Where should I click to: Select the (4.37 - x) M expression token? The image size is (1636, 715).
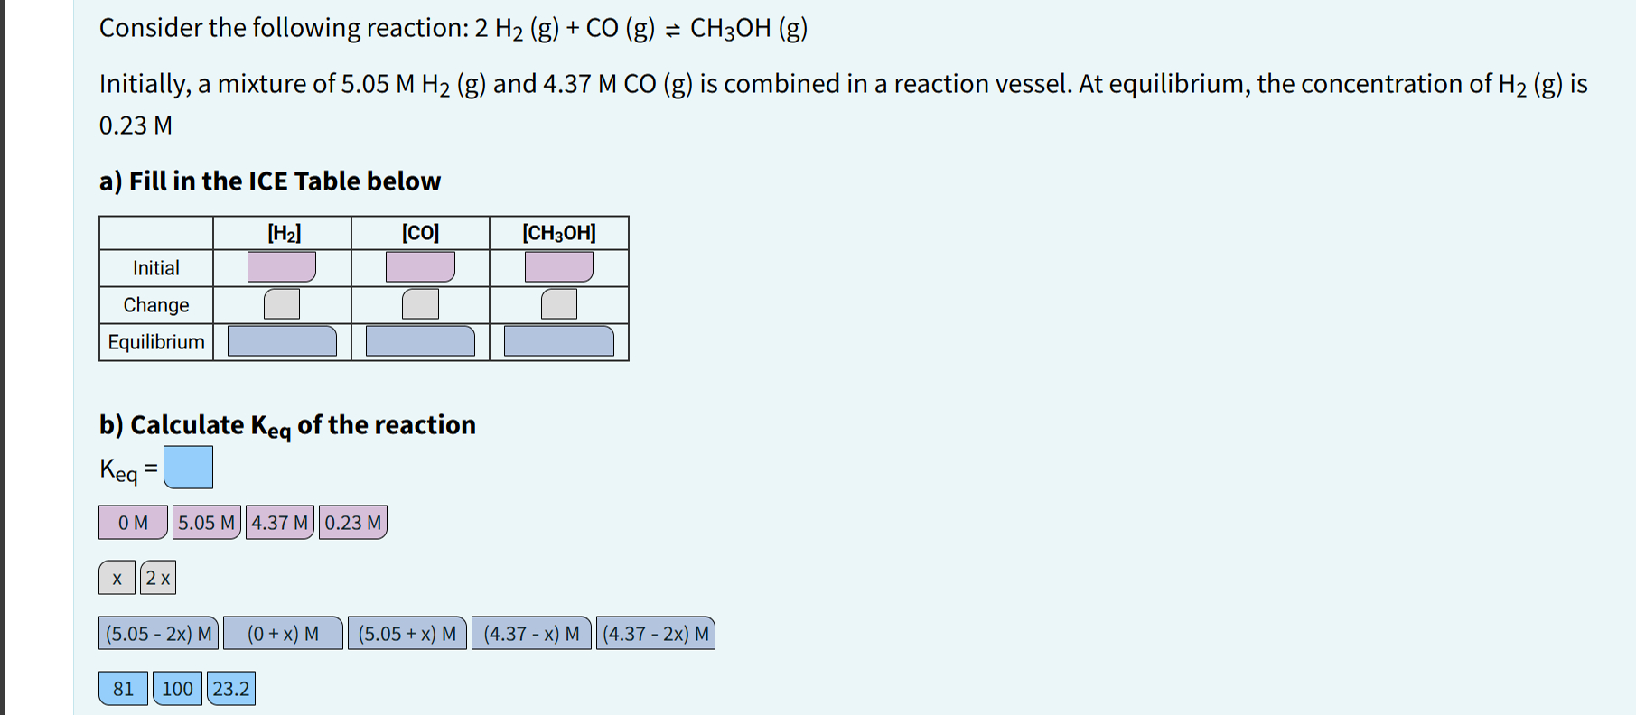coord(531,634)
